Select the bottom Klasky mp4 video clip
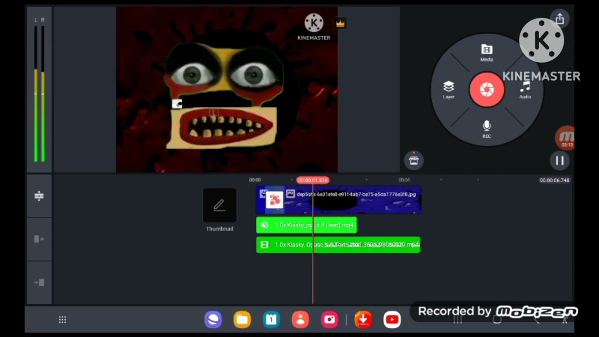 pos(338,245)
